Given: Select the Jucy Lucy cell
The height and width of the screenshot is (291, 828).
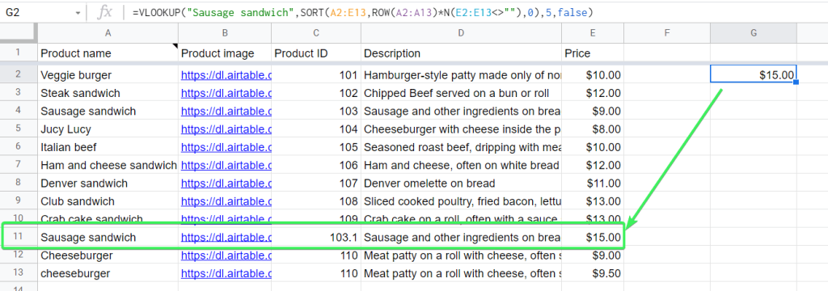Looking at the screenshot, I should coord(108,129).
